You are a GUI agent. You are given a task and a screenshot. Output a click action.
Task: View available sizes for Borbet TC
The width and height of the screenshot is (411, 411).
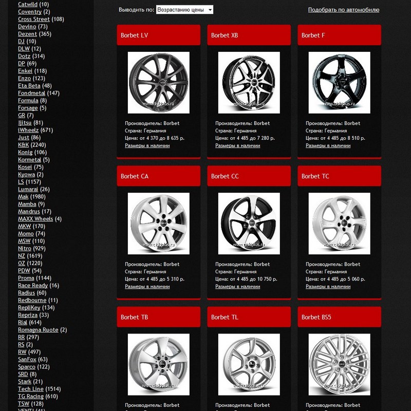click(328, 287)
